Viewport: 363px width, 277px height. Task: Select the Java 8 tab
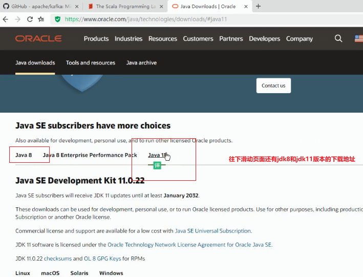tap(24, 155)
